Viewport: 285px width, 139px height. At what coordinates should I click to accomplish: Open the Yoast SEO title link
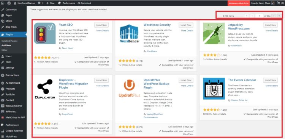point(66,25)
